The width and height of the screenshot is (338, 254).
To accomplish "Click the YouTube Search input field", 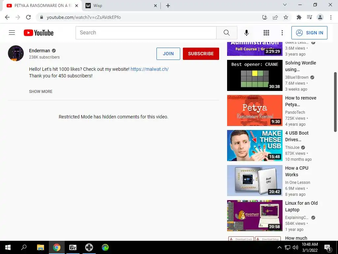I will 146,33.
